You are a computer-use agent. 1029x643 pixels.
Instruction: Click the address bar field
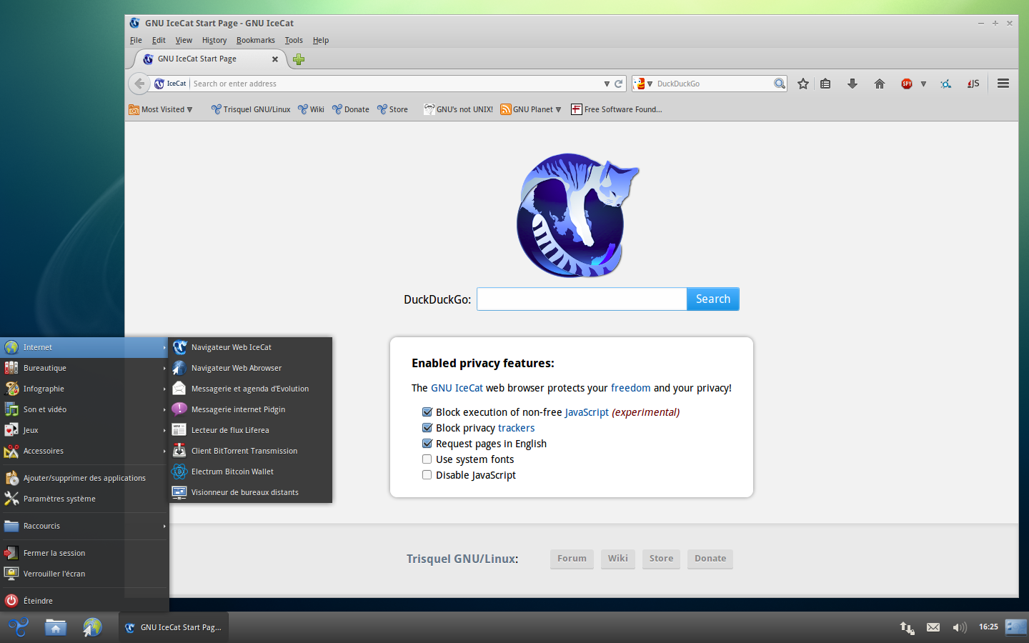pyautogui.click(x=397, y=84)
